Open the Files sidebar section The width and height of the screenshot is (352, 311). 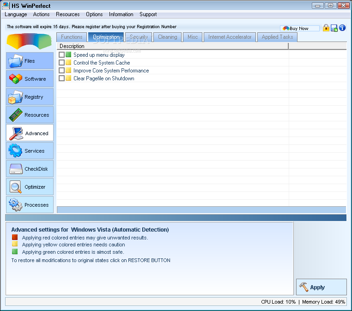(30, 61)
